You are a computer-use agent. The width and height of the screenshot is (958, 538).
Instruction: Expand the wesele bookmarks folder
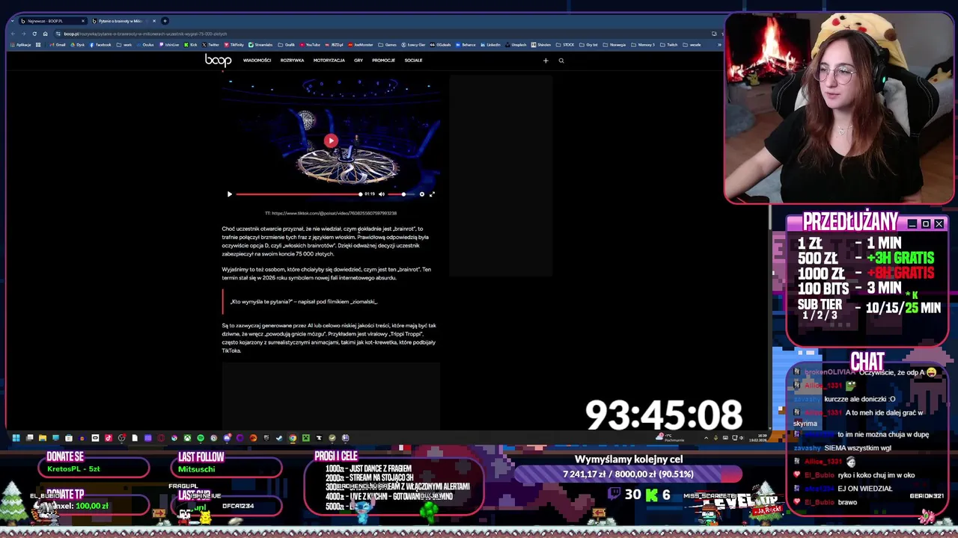coord(692,45)
